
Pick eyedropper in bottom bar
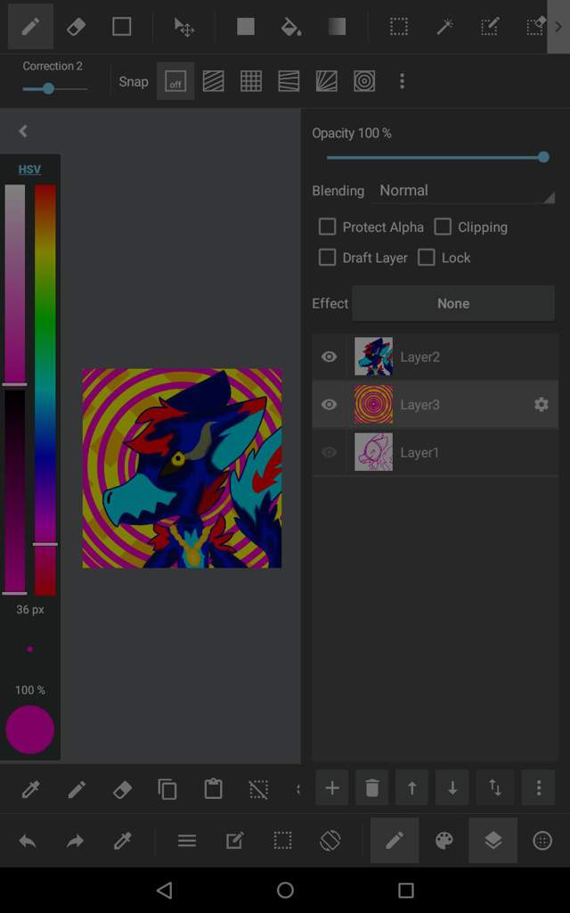(122, 841)
